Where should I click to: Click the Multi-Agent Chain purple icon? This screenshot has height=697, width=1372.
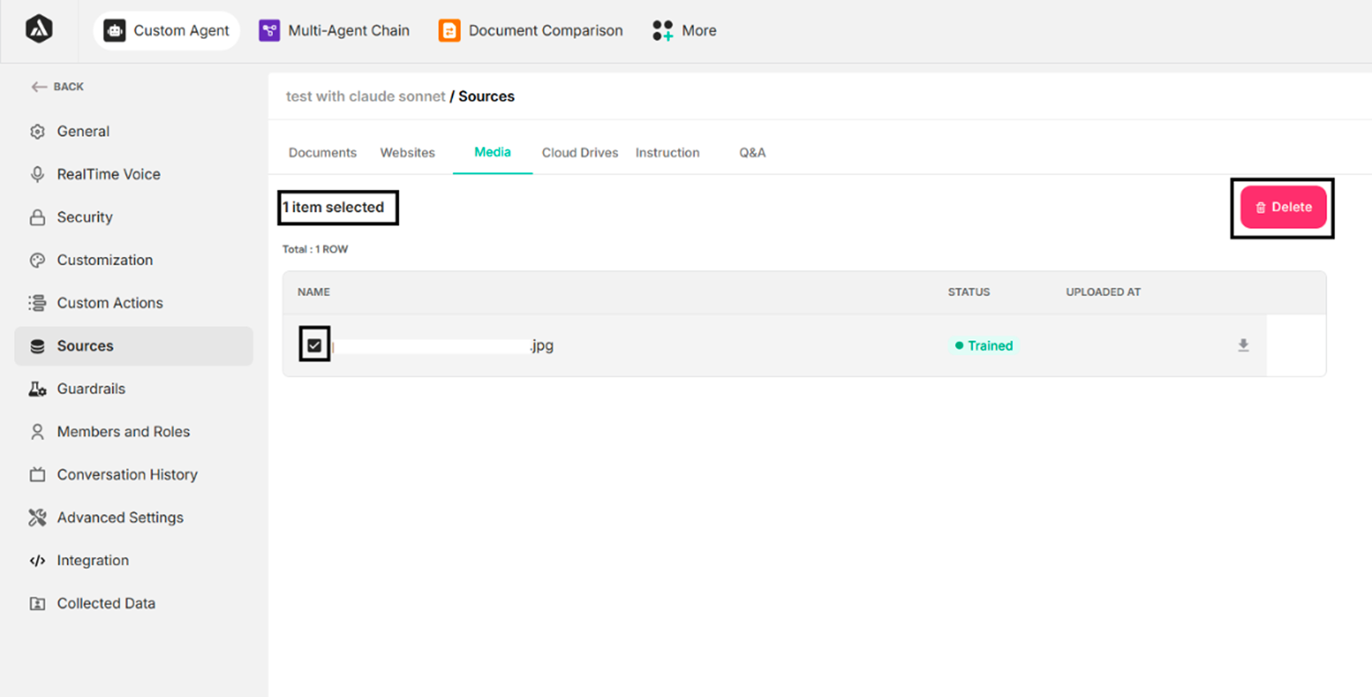coord(269,31)
